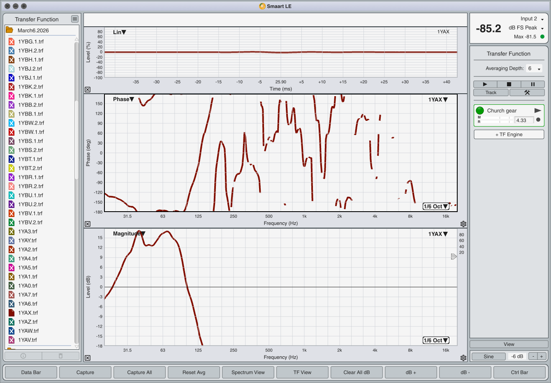Click the Smaart LE title icon

pyautogui.click(x=262, y=6)
